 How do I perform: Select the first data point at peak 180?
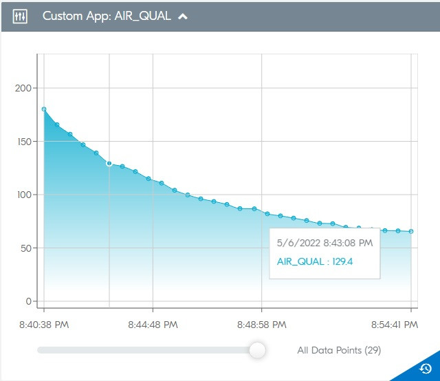(x=44, y=109)
